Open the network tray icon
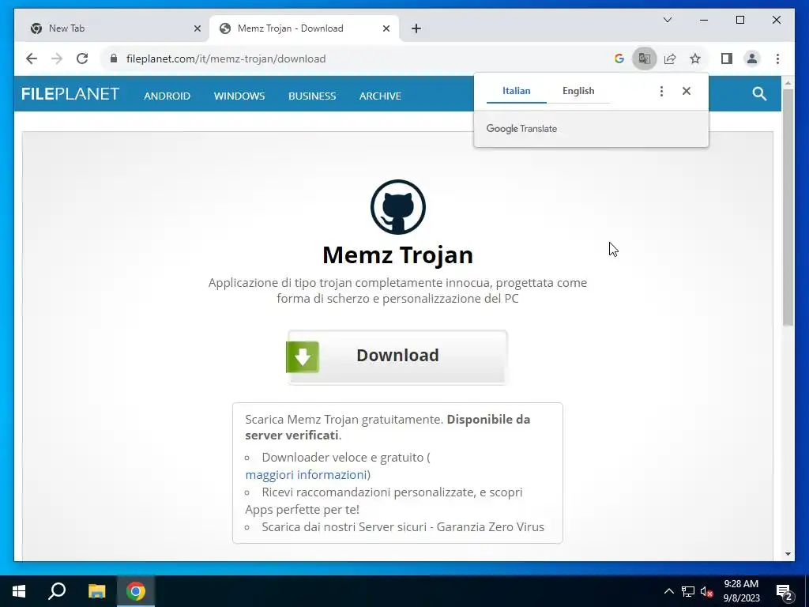Screen dimensions: 809x607 click(x=688, y=591)
